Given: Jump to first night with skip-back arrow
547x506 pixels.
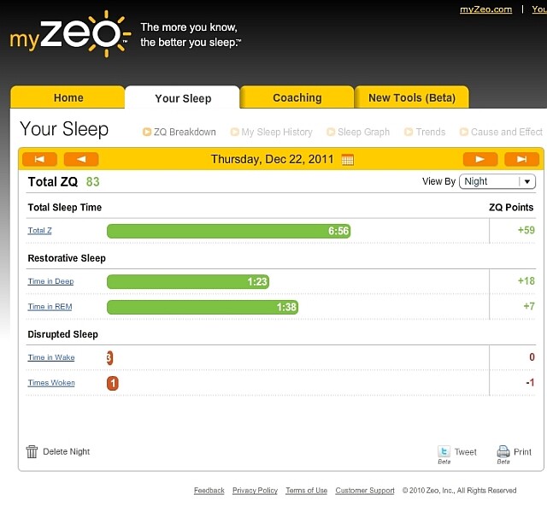Looking at the screenshot, I should (x=40, y=160).
